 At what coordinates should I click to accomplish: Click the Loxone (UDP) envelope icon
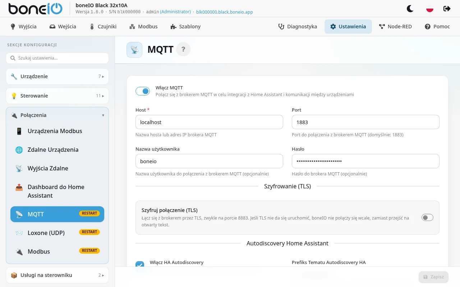pos(19,233)
